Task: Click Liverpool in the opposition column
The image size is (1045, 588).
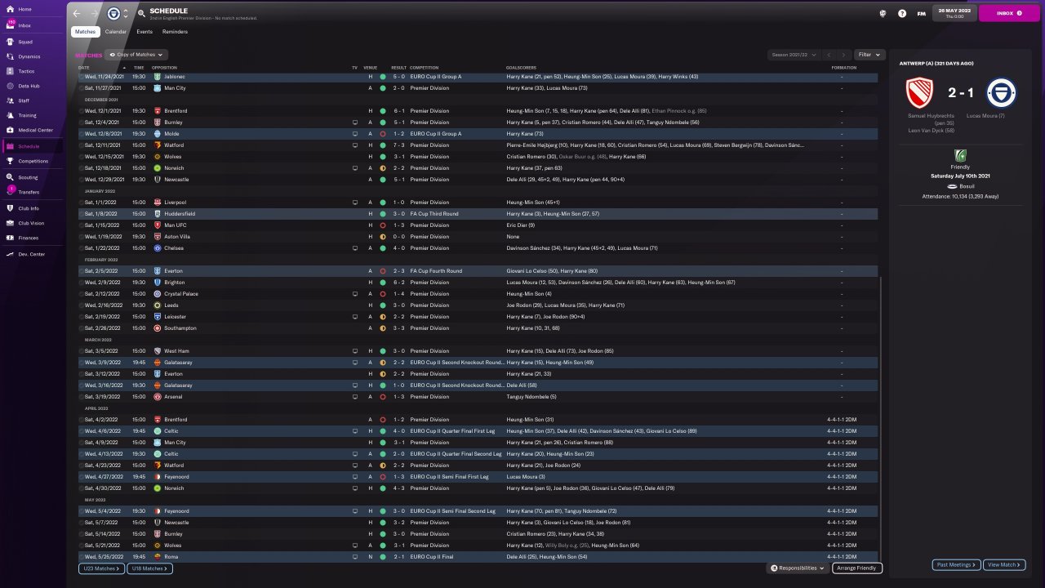Action: [175, 203]
